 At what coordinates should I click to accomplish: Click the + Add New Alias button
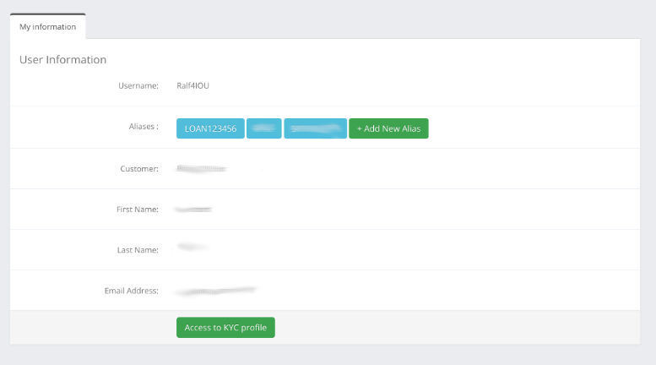pos(388,128)
